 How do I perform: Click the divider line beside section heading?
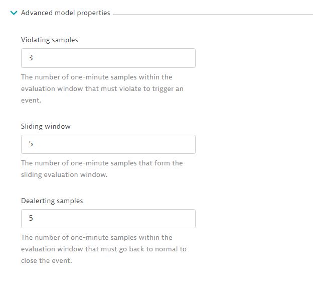pyautogui.click(x=211, y=15)
